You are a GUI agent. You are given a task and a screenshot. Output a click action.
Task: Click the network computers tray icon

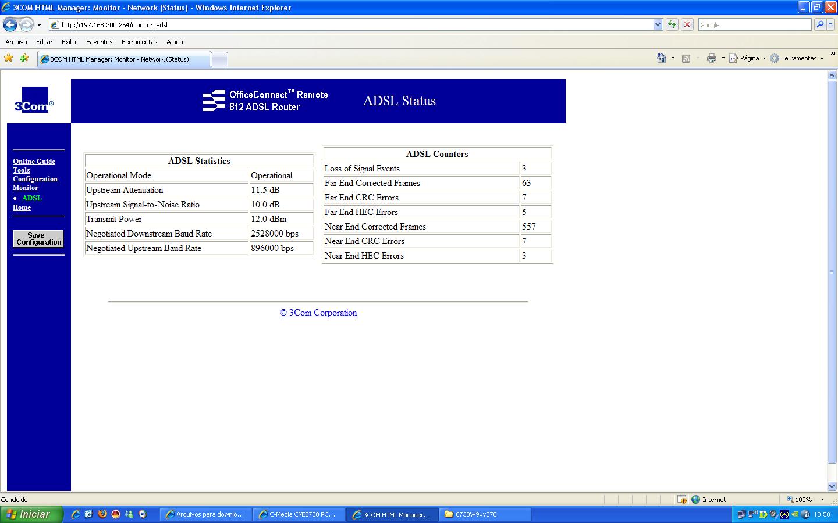point(741,514)
